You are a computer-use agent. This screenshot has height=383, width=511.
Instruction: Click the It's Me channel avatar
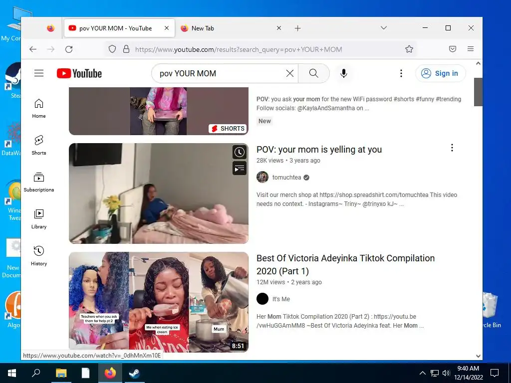(262, 299)
